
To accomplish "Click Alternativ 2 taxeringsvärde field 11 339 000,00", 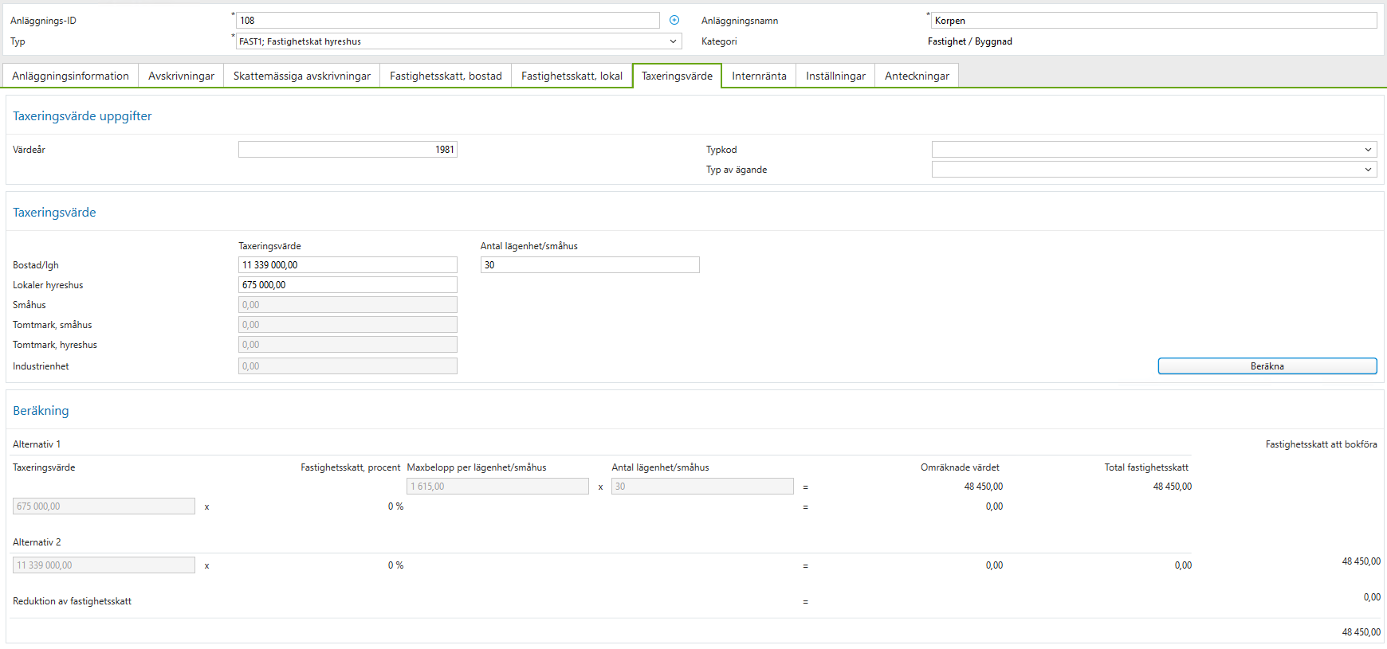I will pos(104,565).
